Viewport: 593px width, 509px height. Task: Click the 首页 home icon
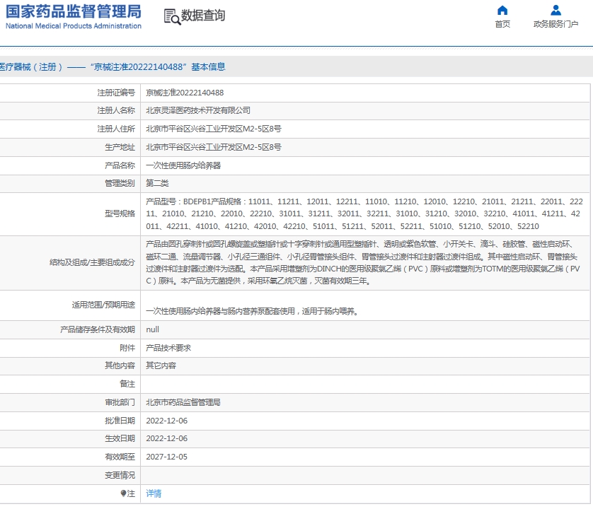click(502, 10)
